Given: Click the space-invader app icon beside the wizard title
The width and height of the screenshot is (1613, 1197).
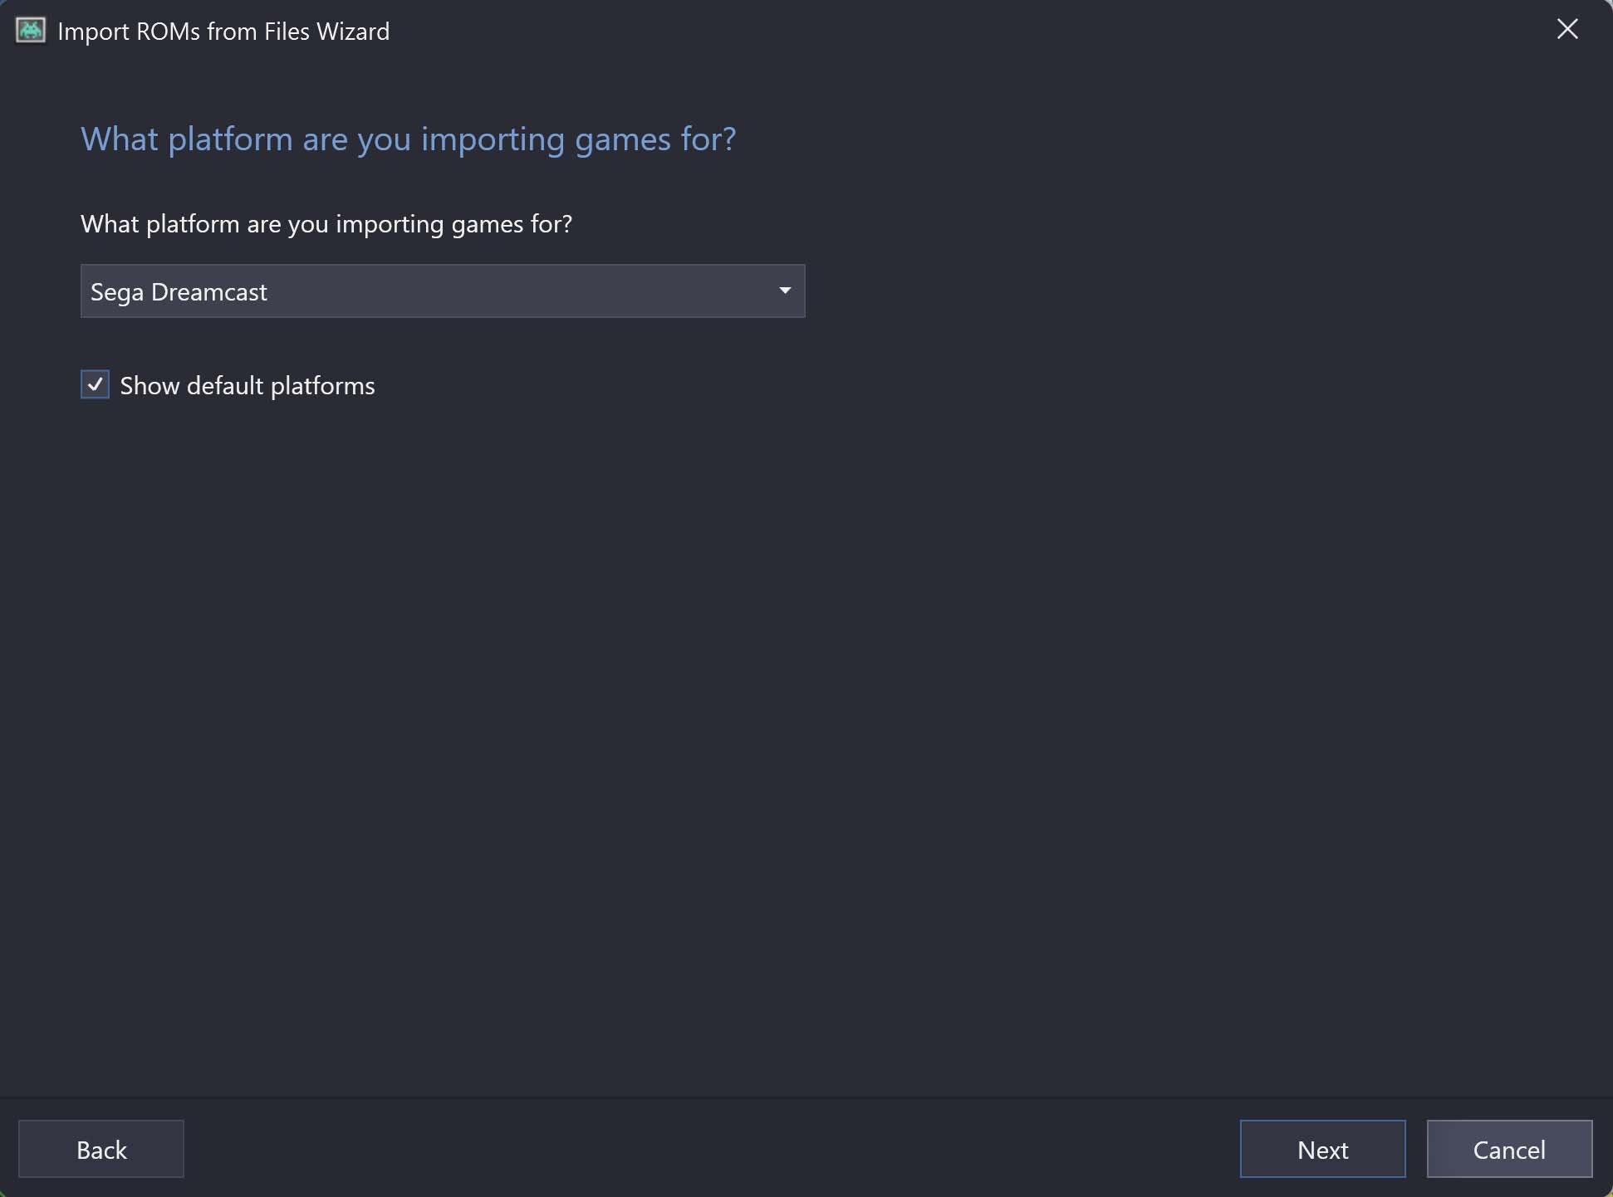Looking at the screenshot, I should coord(31,31).
